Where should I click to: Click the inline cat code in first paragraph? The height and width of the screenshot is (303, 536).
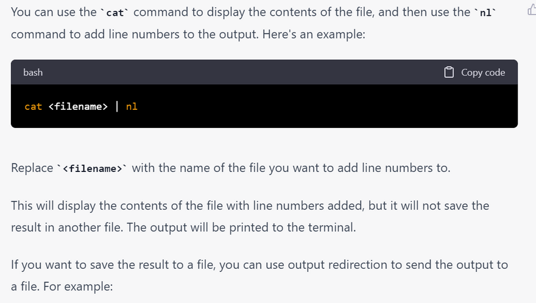click(x=115, y=13)
